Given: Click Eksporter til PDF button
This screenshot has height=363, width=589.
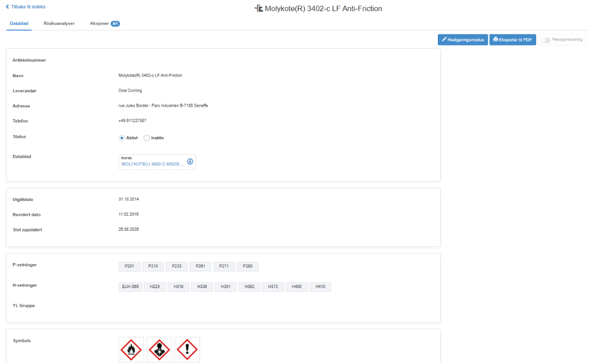Looking at the screenshot, I should pyautogui.click(x=513, y=40).
